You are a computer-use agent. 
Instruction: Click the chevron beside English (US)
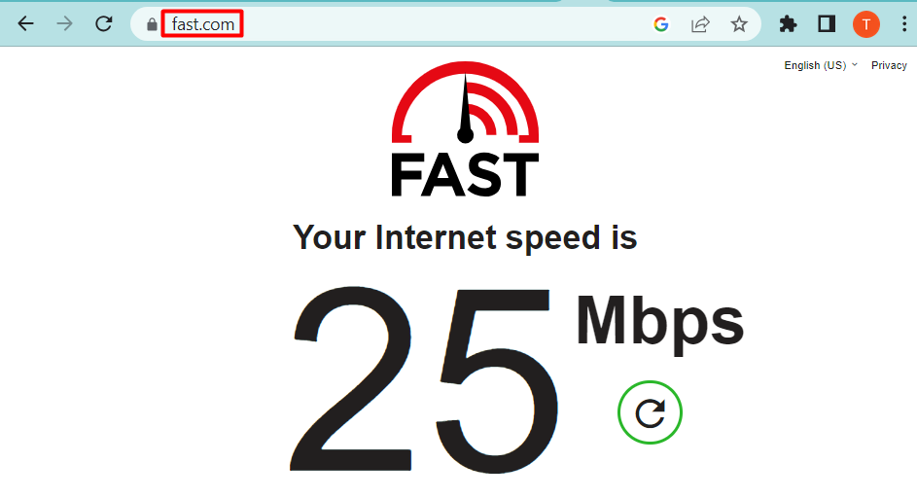(x=855, y=65)
